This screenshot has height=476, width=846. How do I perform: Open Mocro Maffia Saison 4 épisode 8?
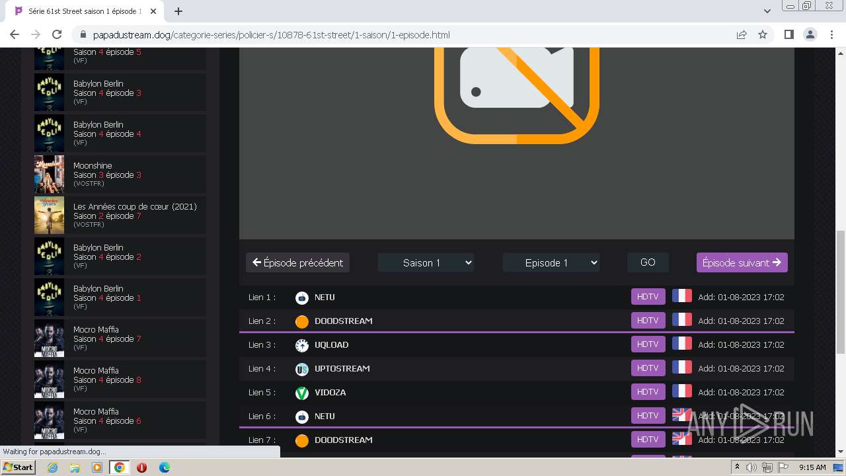[120, 379]
